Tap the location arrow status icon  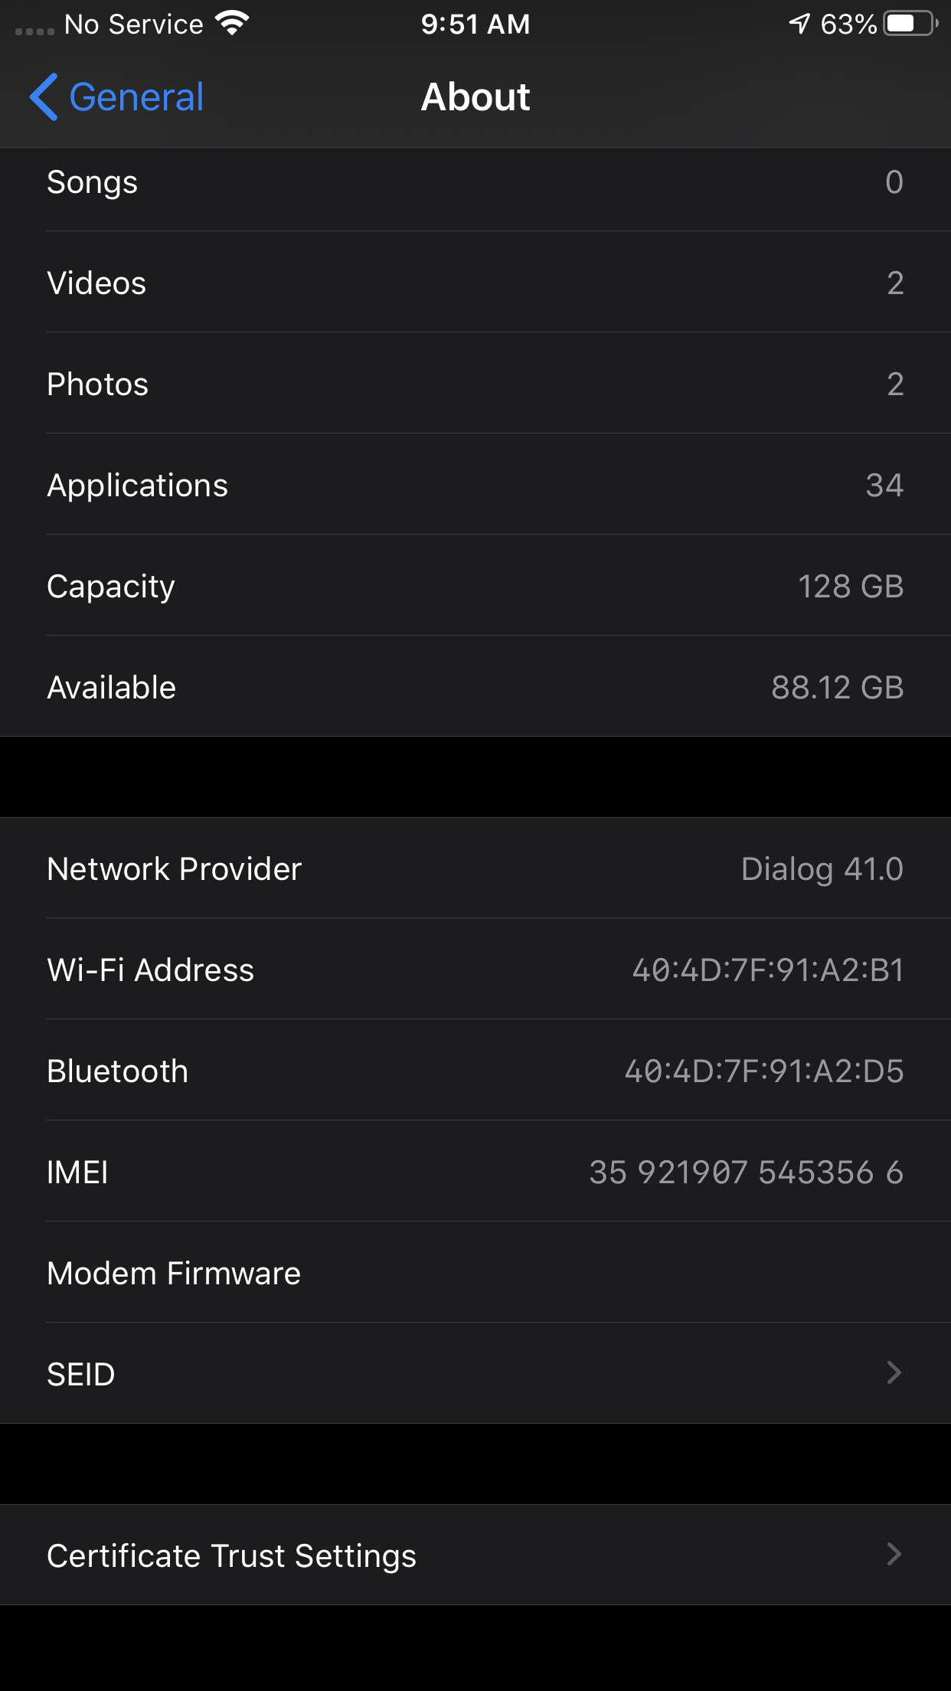click(x=799, y=24)
